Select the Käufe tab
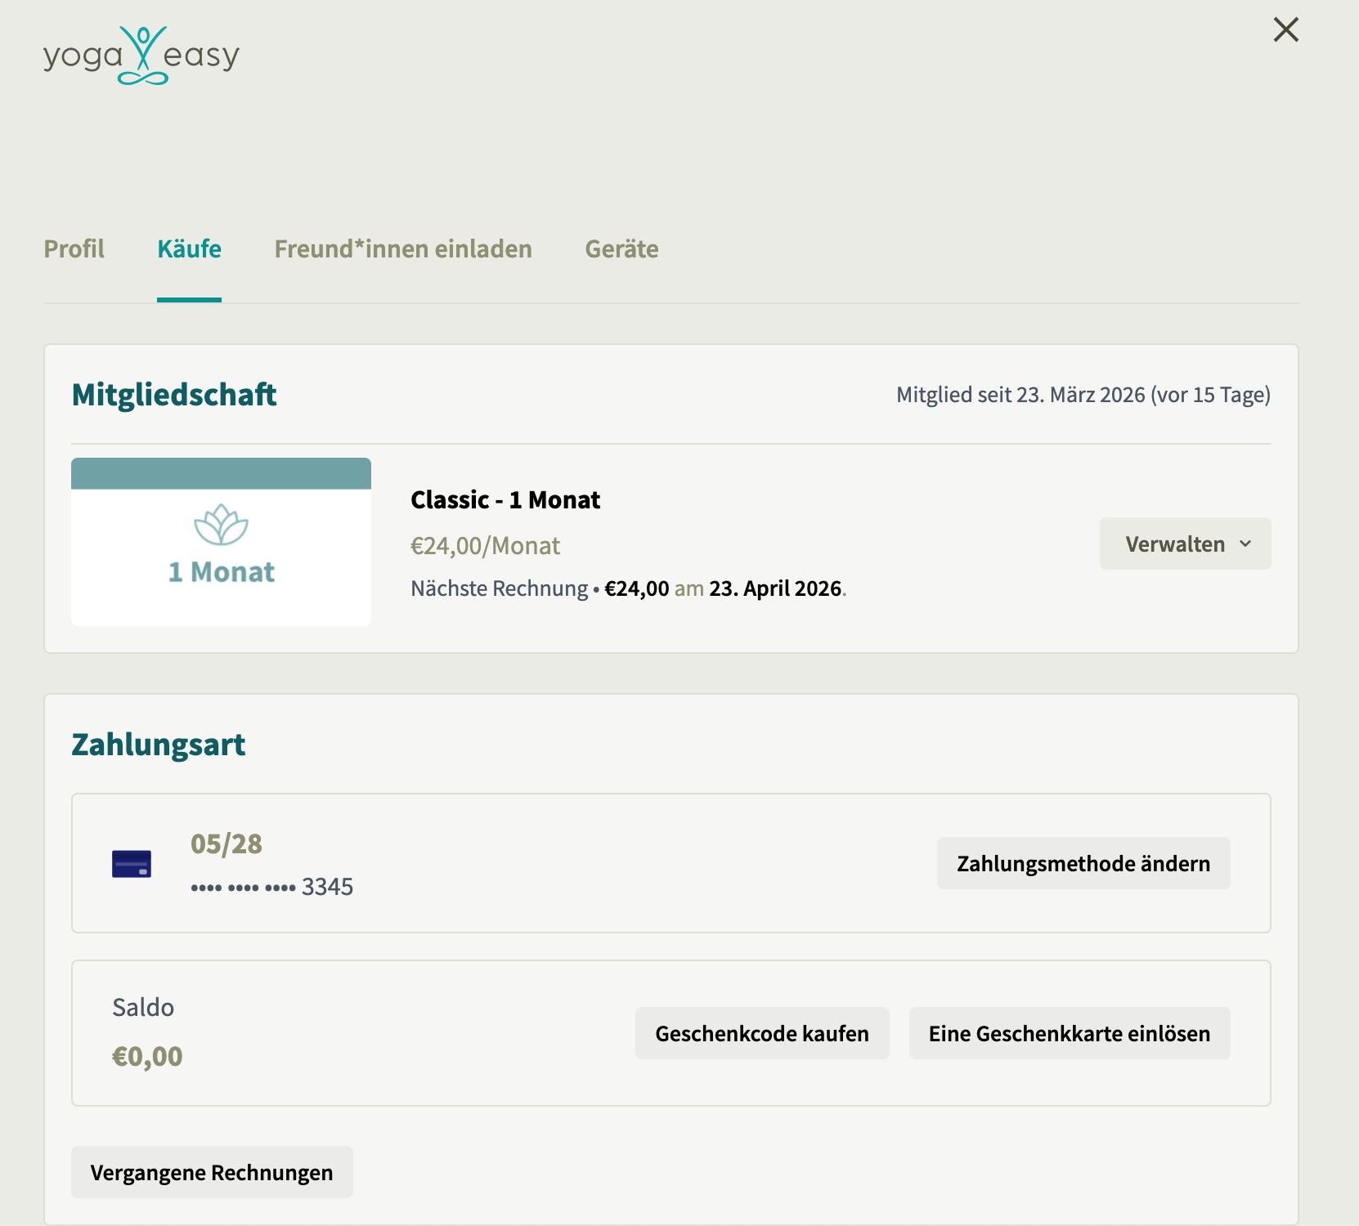1359x1226 pixels. (x=189, y=248)
